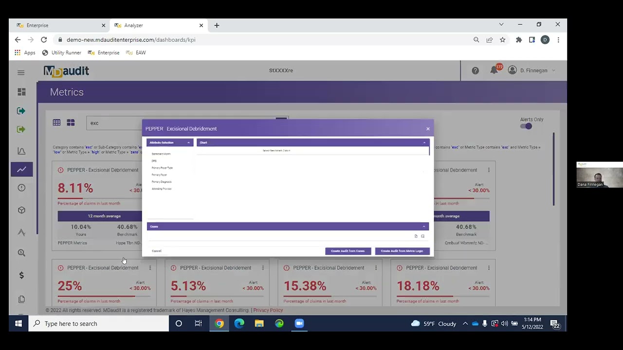
Task: Click the first green arrow sidebar icon
Action: click(21, 111)
